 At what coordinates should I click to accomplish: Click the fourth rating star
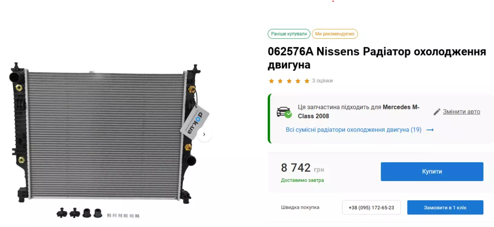(298, 81)
